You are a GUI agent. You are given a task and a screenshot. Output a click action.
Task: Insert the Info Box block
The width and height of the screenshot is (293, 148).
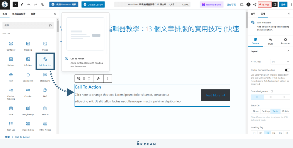coord(28,62)
